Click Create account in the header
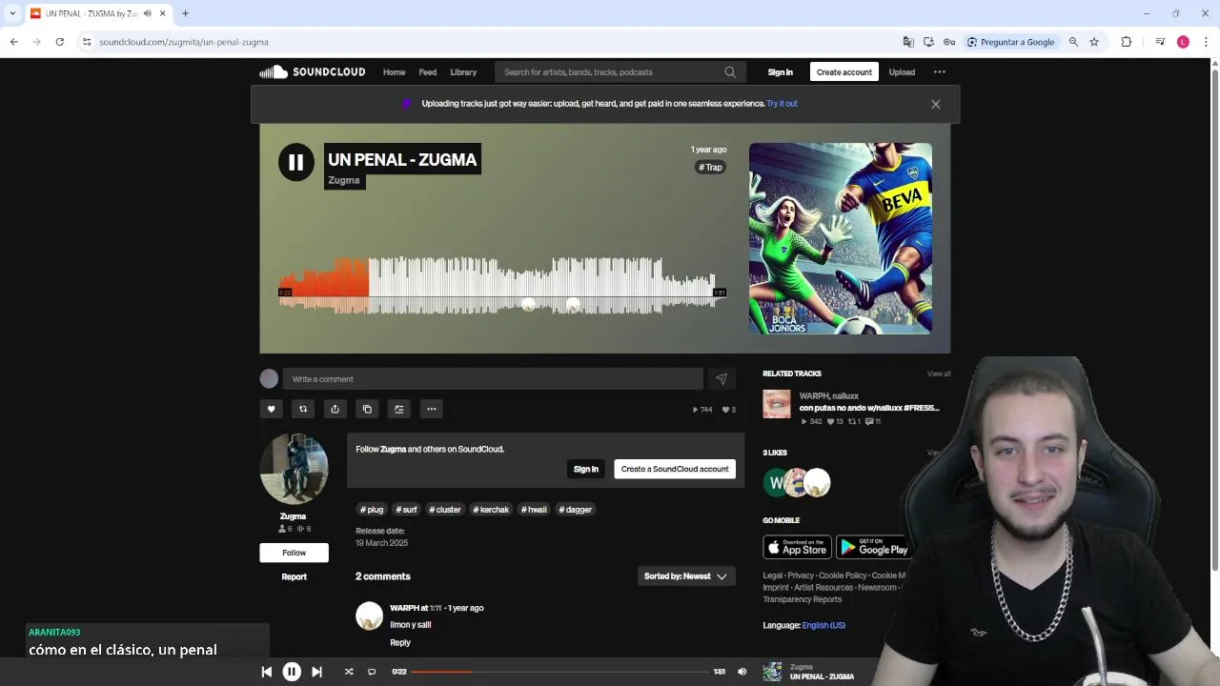Image resolution: width=1220 pixels, height=686 pixels. [x=844, y=71]
